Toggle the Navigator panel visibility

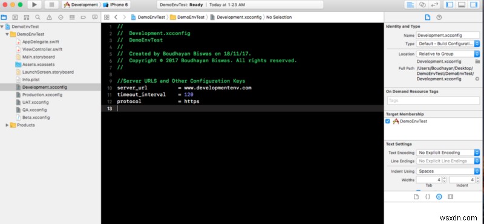450,5
